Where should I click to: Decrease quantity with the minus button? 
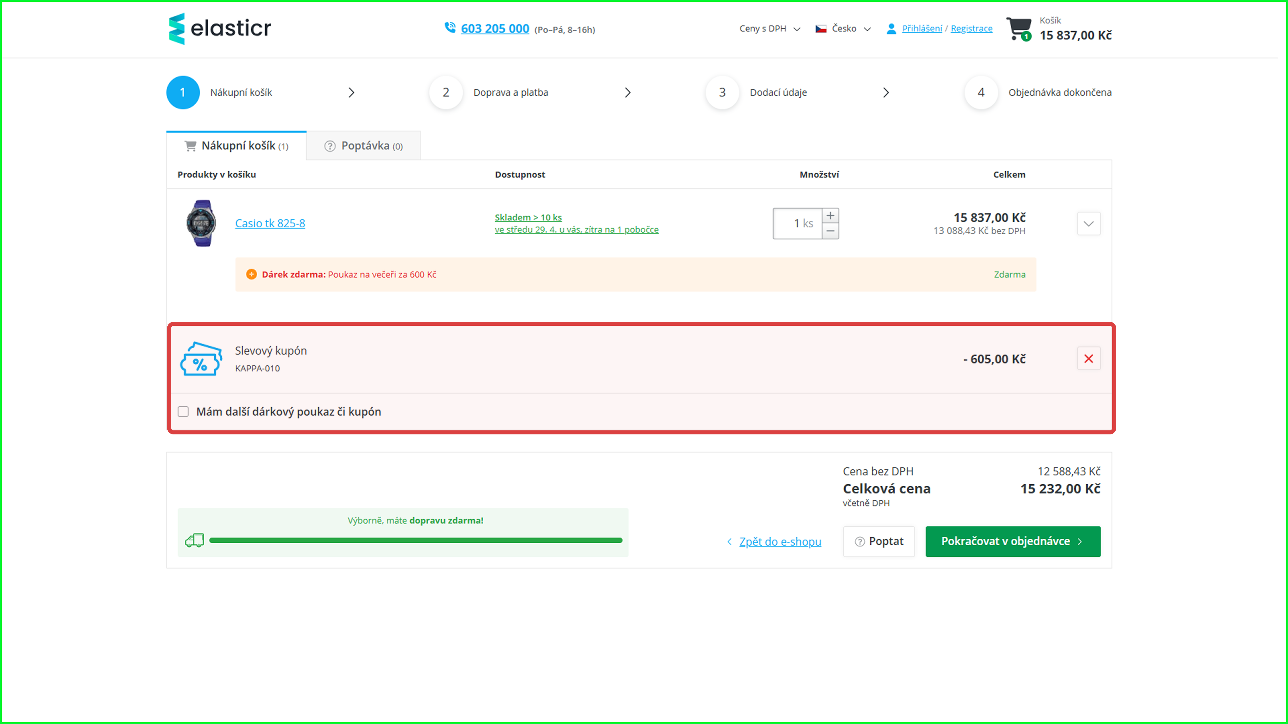[830, 231]
